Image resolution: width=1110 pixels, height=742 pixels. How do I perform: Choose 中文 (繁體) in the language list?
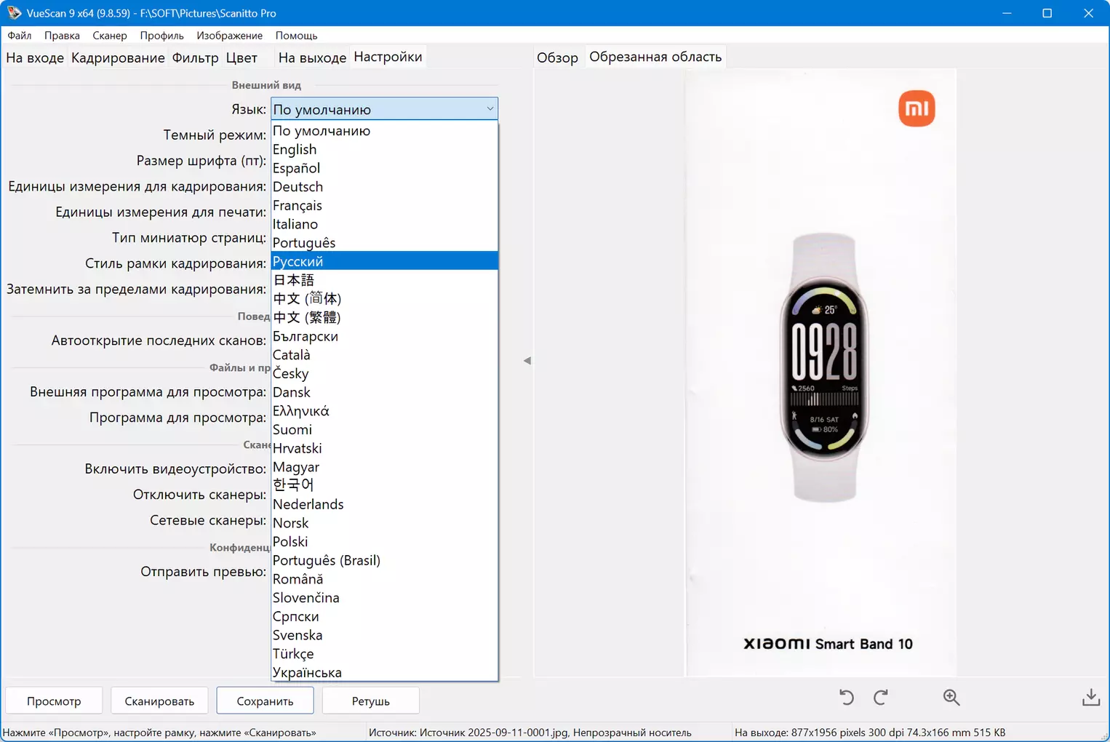[x=384, y=317]
